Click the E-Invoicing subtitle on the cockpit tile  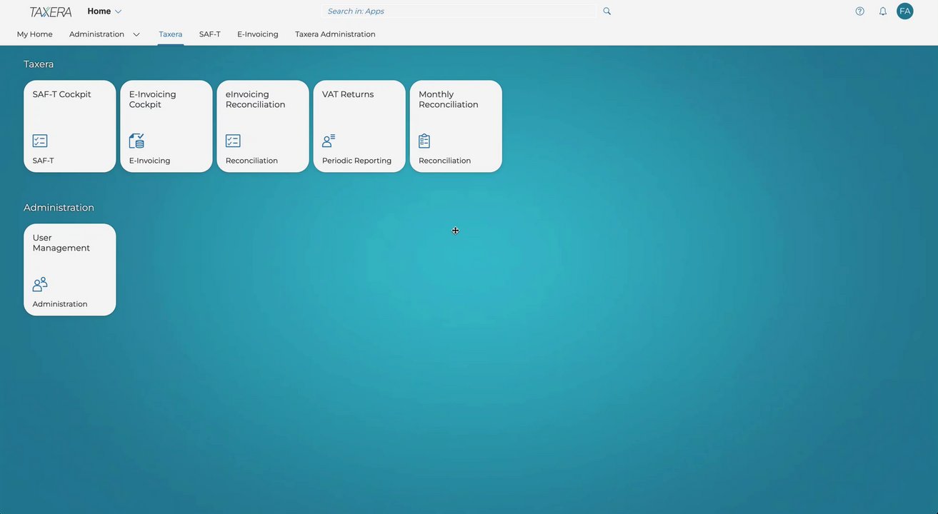tap(150, 161)
